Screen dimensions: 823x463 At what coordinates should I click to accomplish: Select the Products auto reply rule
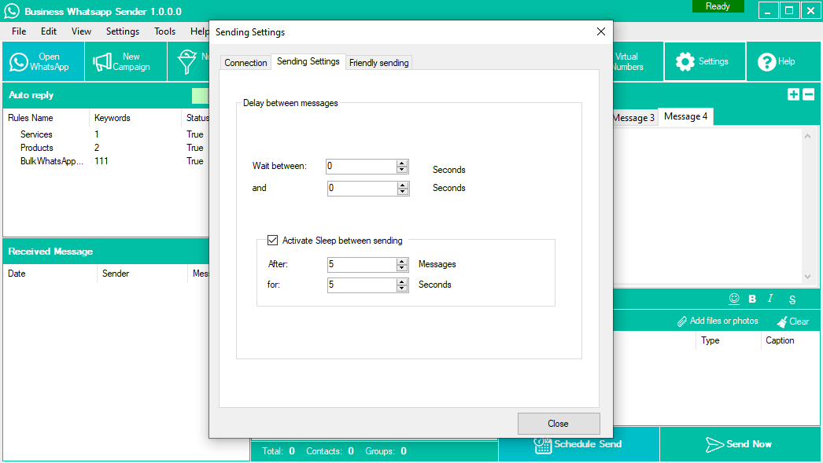pos(37,148)
